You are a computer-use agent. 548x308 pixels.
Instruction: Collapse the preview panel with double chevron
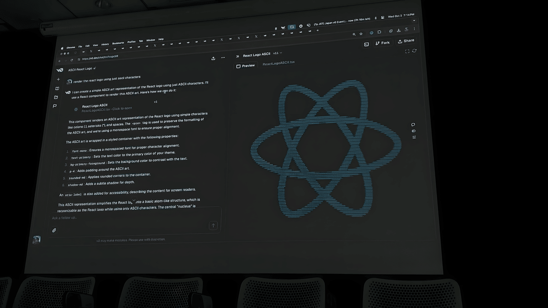point(237,56)
